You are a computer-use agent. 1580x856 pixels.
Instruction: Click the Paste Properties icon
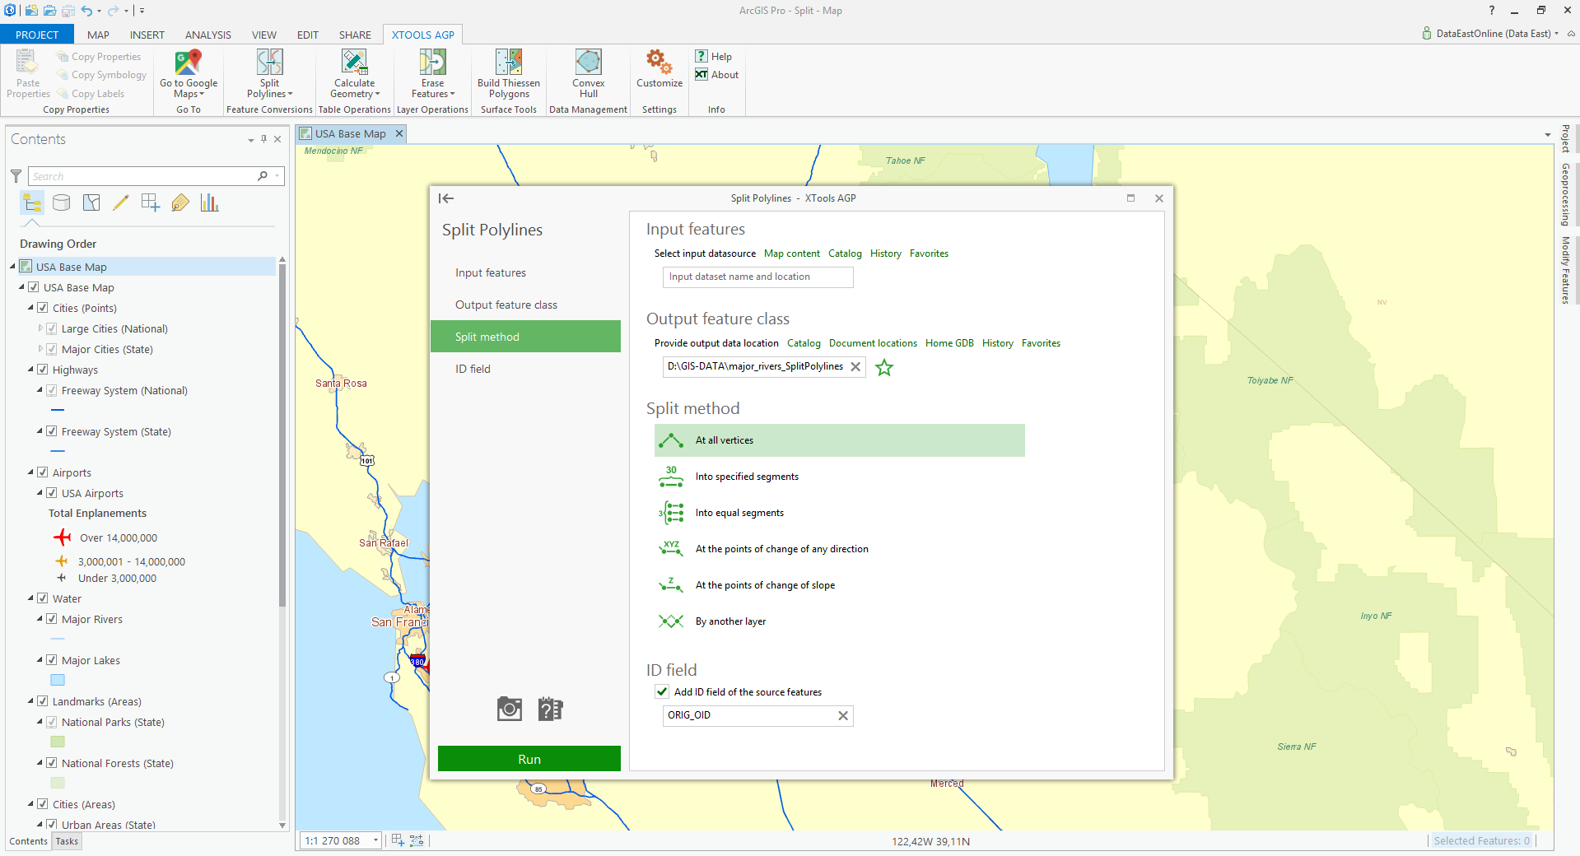pos(27,62)
